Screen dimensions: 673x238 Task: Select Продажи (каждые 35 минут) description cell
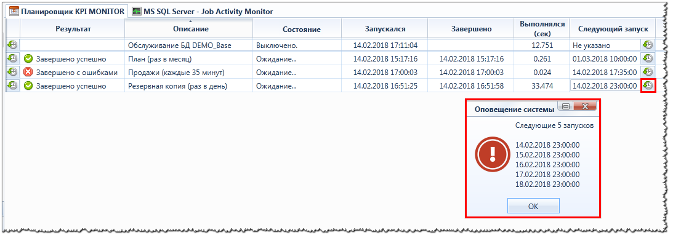point(189,73)
